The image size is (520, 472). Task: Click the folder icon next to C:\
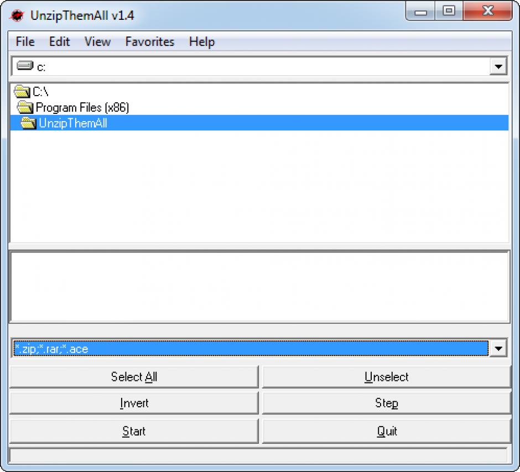(22, 92)
